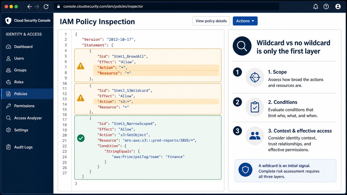347x195 pixels.
Task: Click the "1. Scope" heading
Action: 277,72
